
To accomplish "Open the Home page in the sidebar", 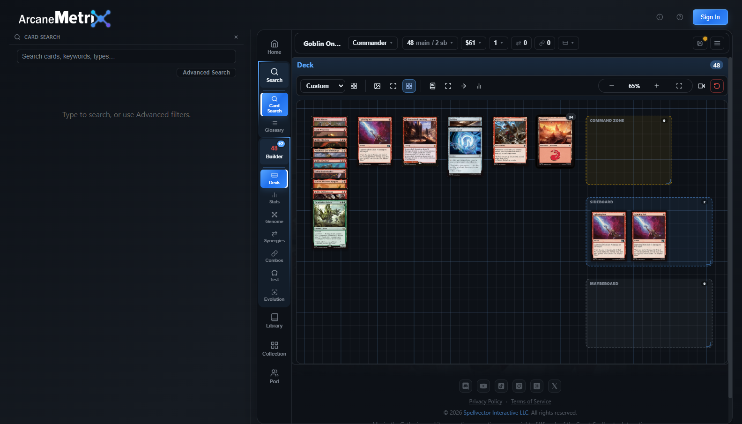I will click(274, 47).
